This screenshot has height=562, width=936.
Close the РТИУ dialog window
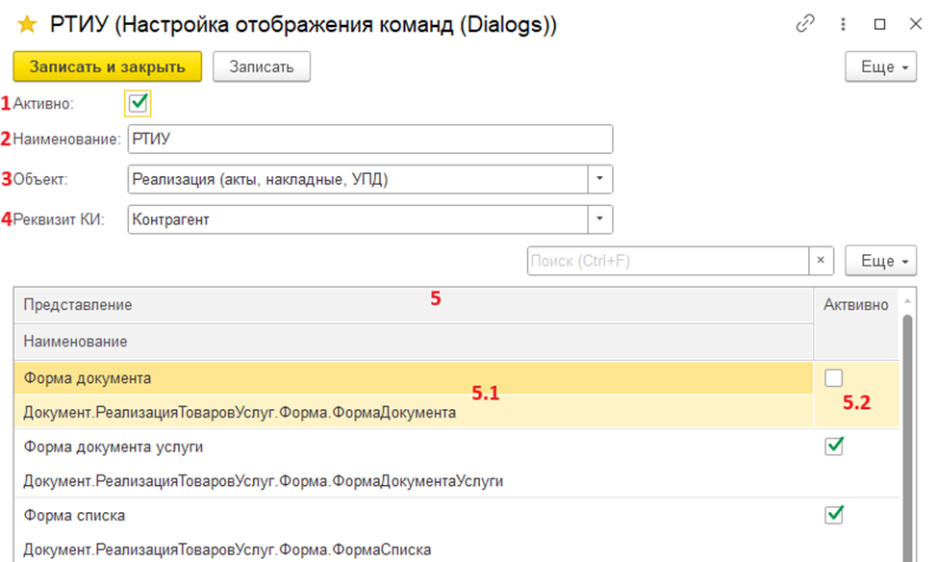pos(915,25)
